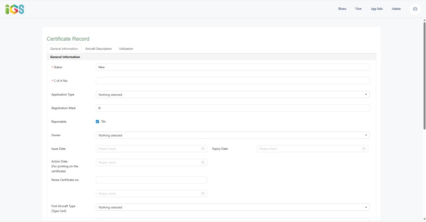Select the General Information tab

(x=64, y=49)
